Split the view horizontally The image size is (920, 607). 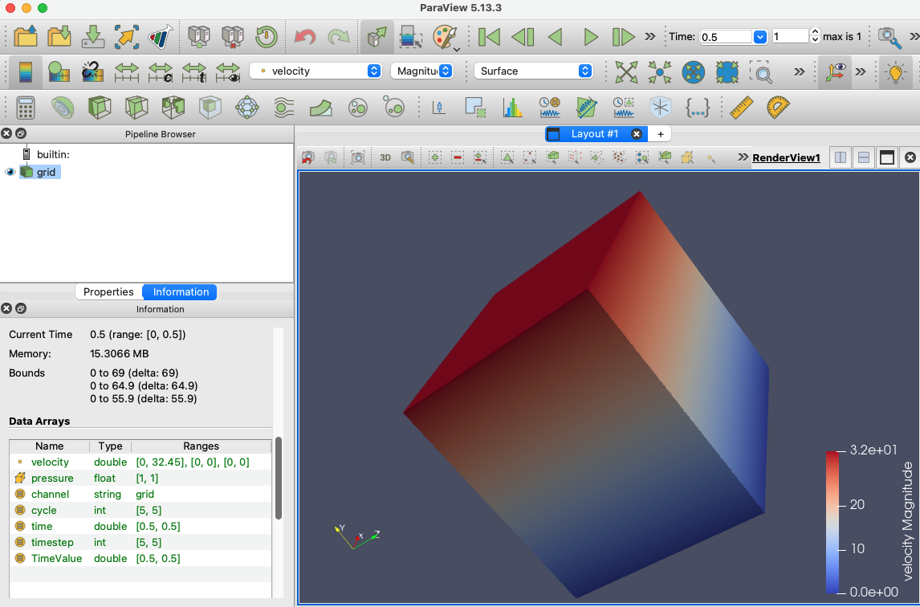click(x=841, y=157)
